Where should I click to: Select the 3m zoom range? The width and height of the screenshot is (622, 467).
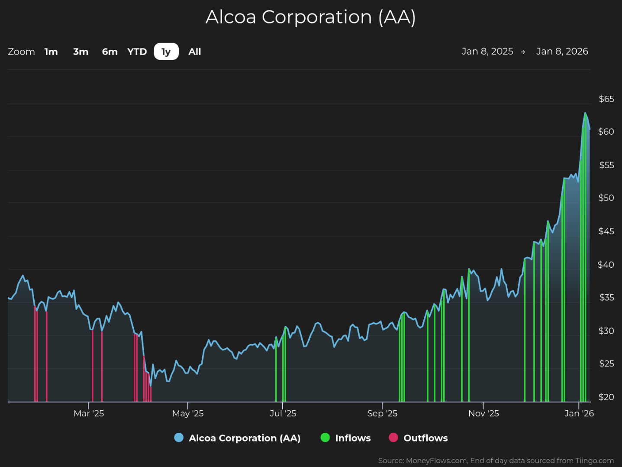click(x=81, y=52)
